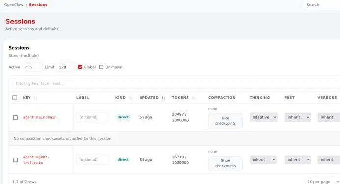The width and height of the screenshot is (340, 184).
Task: Open Fast dropdown for agent:agent-test:main
Action: (298, 160)
